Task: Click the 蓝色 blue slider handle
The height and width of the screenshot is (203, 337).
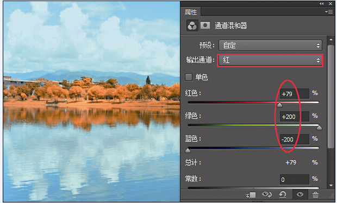Action: 188,150
